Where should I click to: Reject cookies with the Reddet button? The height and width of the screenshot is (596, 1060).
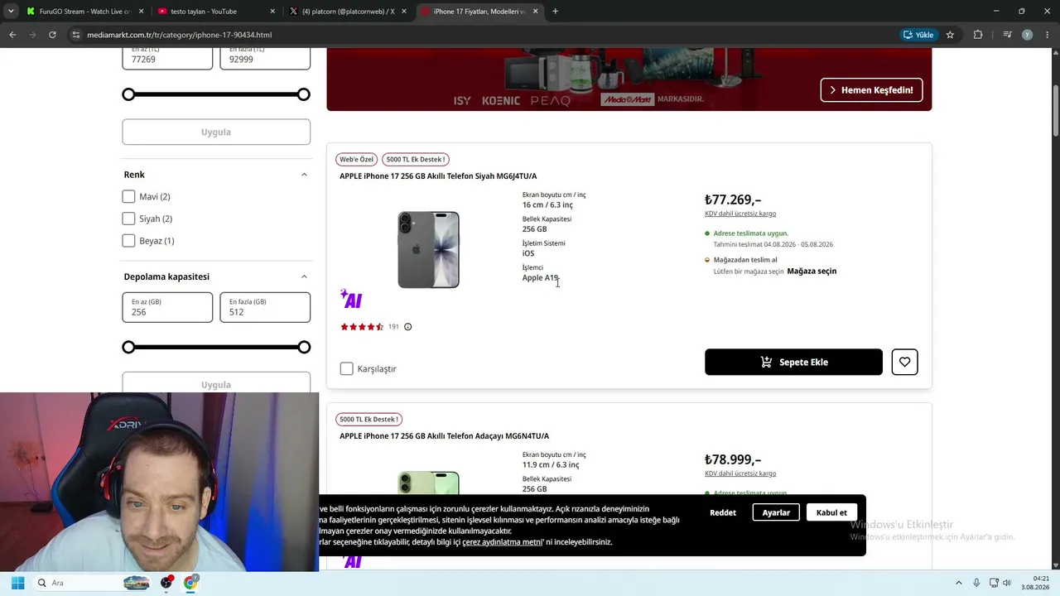click(x=723, y=512)
